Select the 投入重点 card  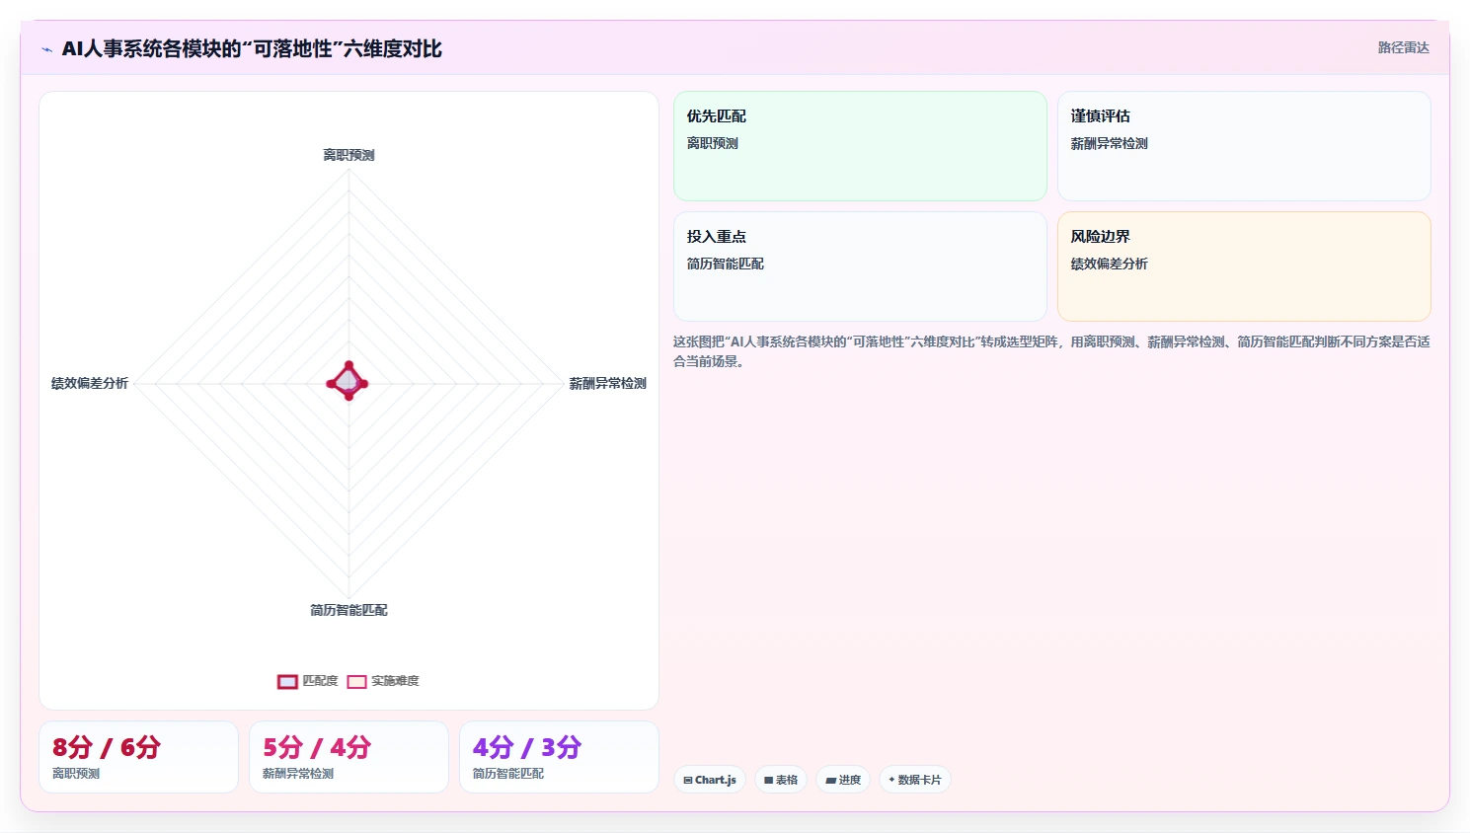pyautogui.click(x=860, y=266)
